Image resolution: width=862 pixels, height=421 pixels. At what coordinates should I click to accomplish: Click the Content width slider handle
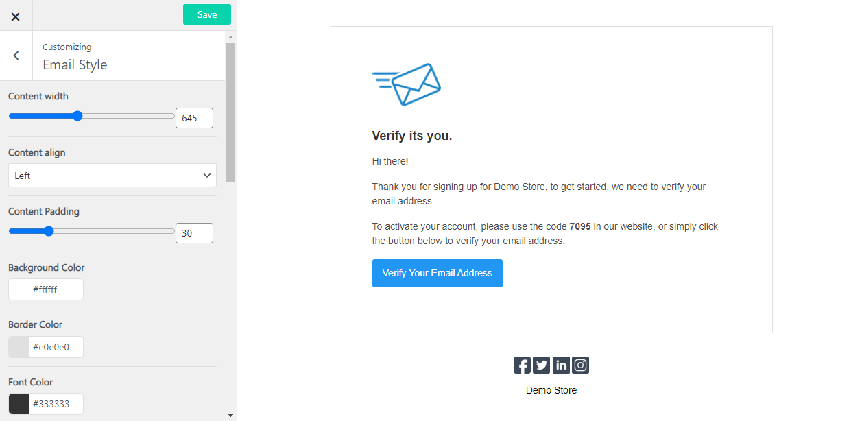(76, 116)
